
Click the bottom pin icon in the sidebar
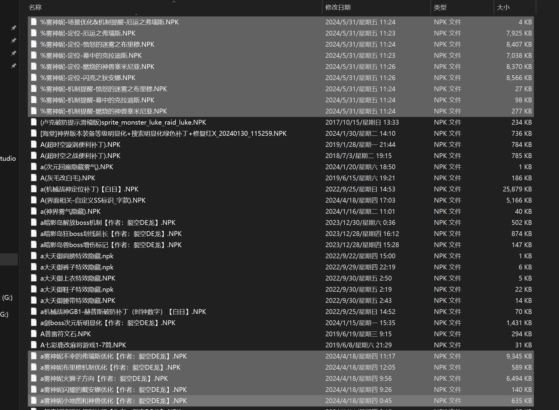pyautogui.click(x=14, y=66)
